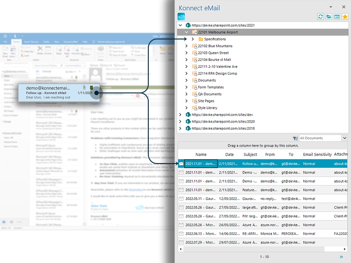Collapse the sites/2021 SharePoint node
The height and width of the screenshot is (263, 351).
click(x=180, y=25)
